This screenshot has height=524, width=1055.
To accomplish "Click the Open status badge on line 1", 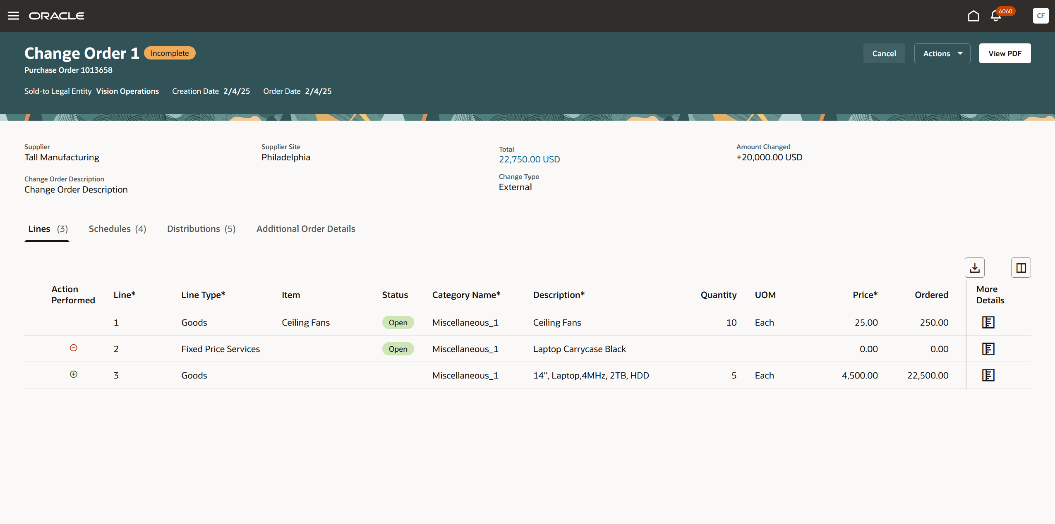I will pos(398,323).
